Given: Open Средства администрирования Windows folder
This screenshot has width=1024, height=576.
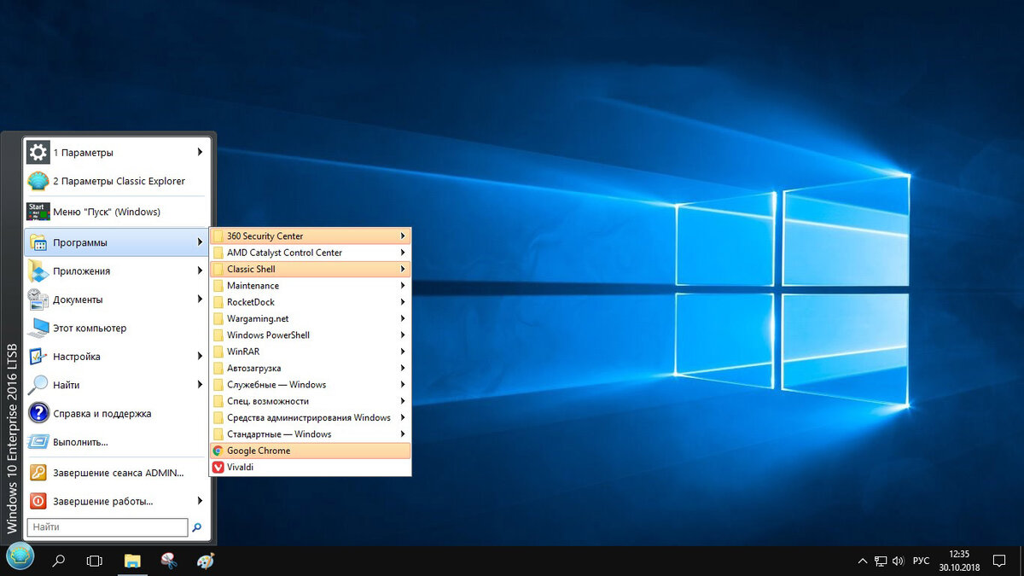Looking at the screenshot, I should [x=311, y=417].
